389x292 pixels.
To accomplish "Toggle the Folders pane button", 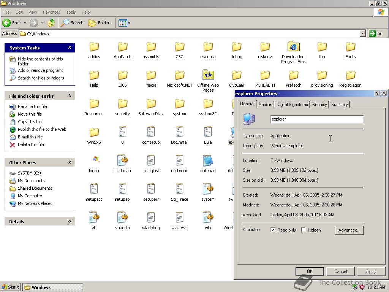I will coord(100,23).
